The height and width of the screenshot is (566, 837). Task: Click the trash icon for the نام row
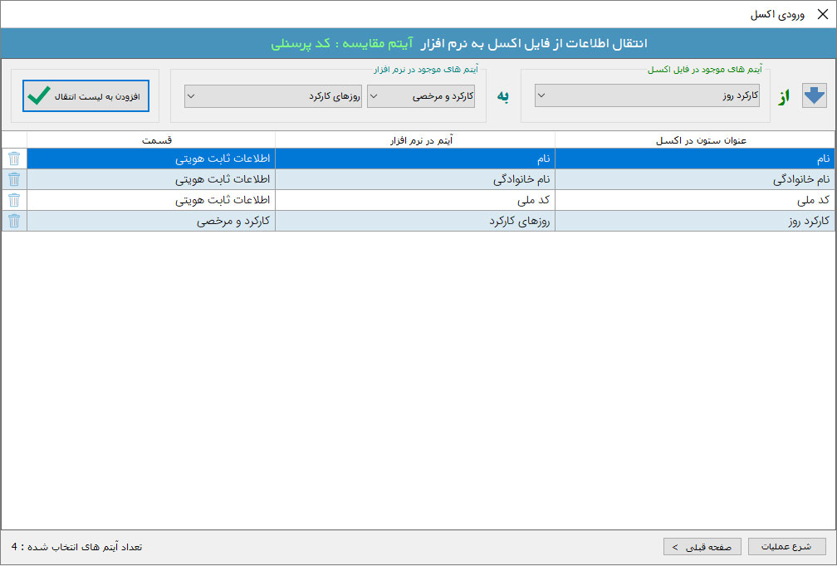[14, 159]
